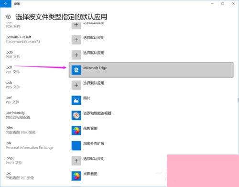Select PCH 文件 description text
The height and width of the screenshot is (187, 239).
tap(13, 27)
